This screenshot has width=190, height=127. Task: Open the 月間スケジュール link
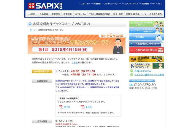[143, 71]
